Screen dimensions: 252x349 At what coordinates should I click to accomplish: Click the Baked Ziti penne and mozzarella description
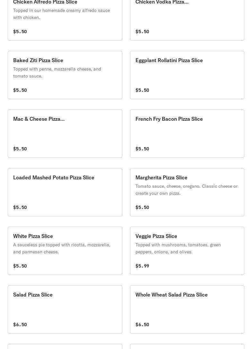pyautogui.click(x=57, y=72)
